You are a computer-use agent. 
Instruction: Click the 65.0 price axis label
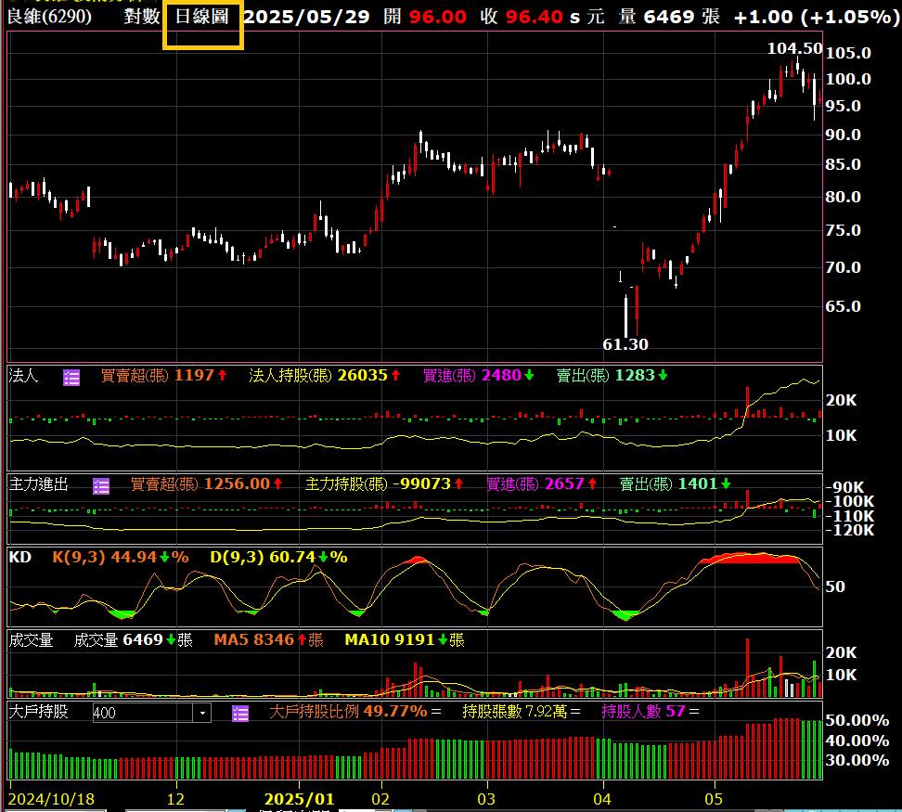[844, 306]
